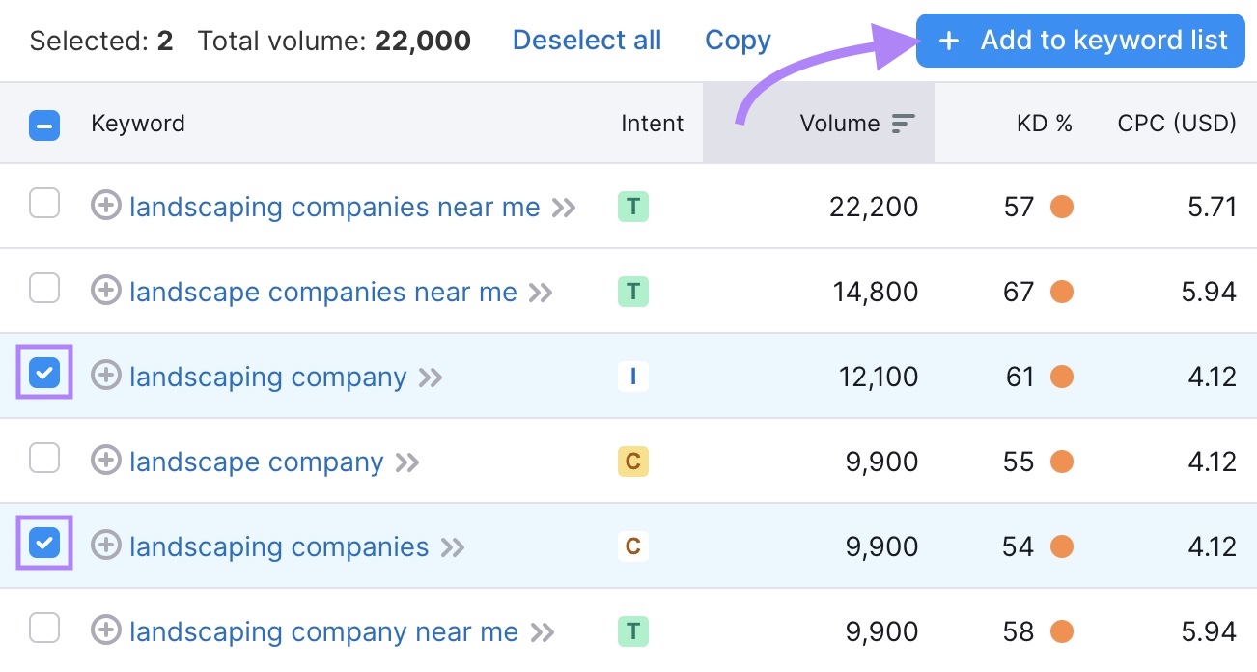1257x672 pixels.
Task: Toggle the select-all checkbox in table header
Action: point(44,126)
